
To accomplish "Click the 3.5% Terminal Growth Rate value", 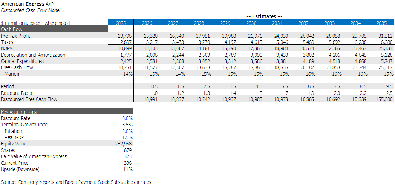I will (x=128, y=125).
